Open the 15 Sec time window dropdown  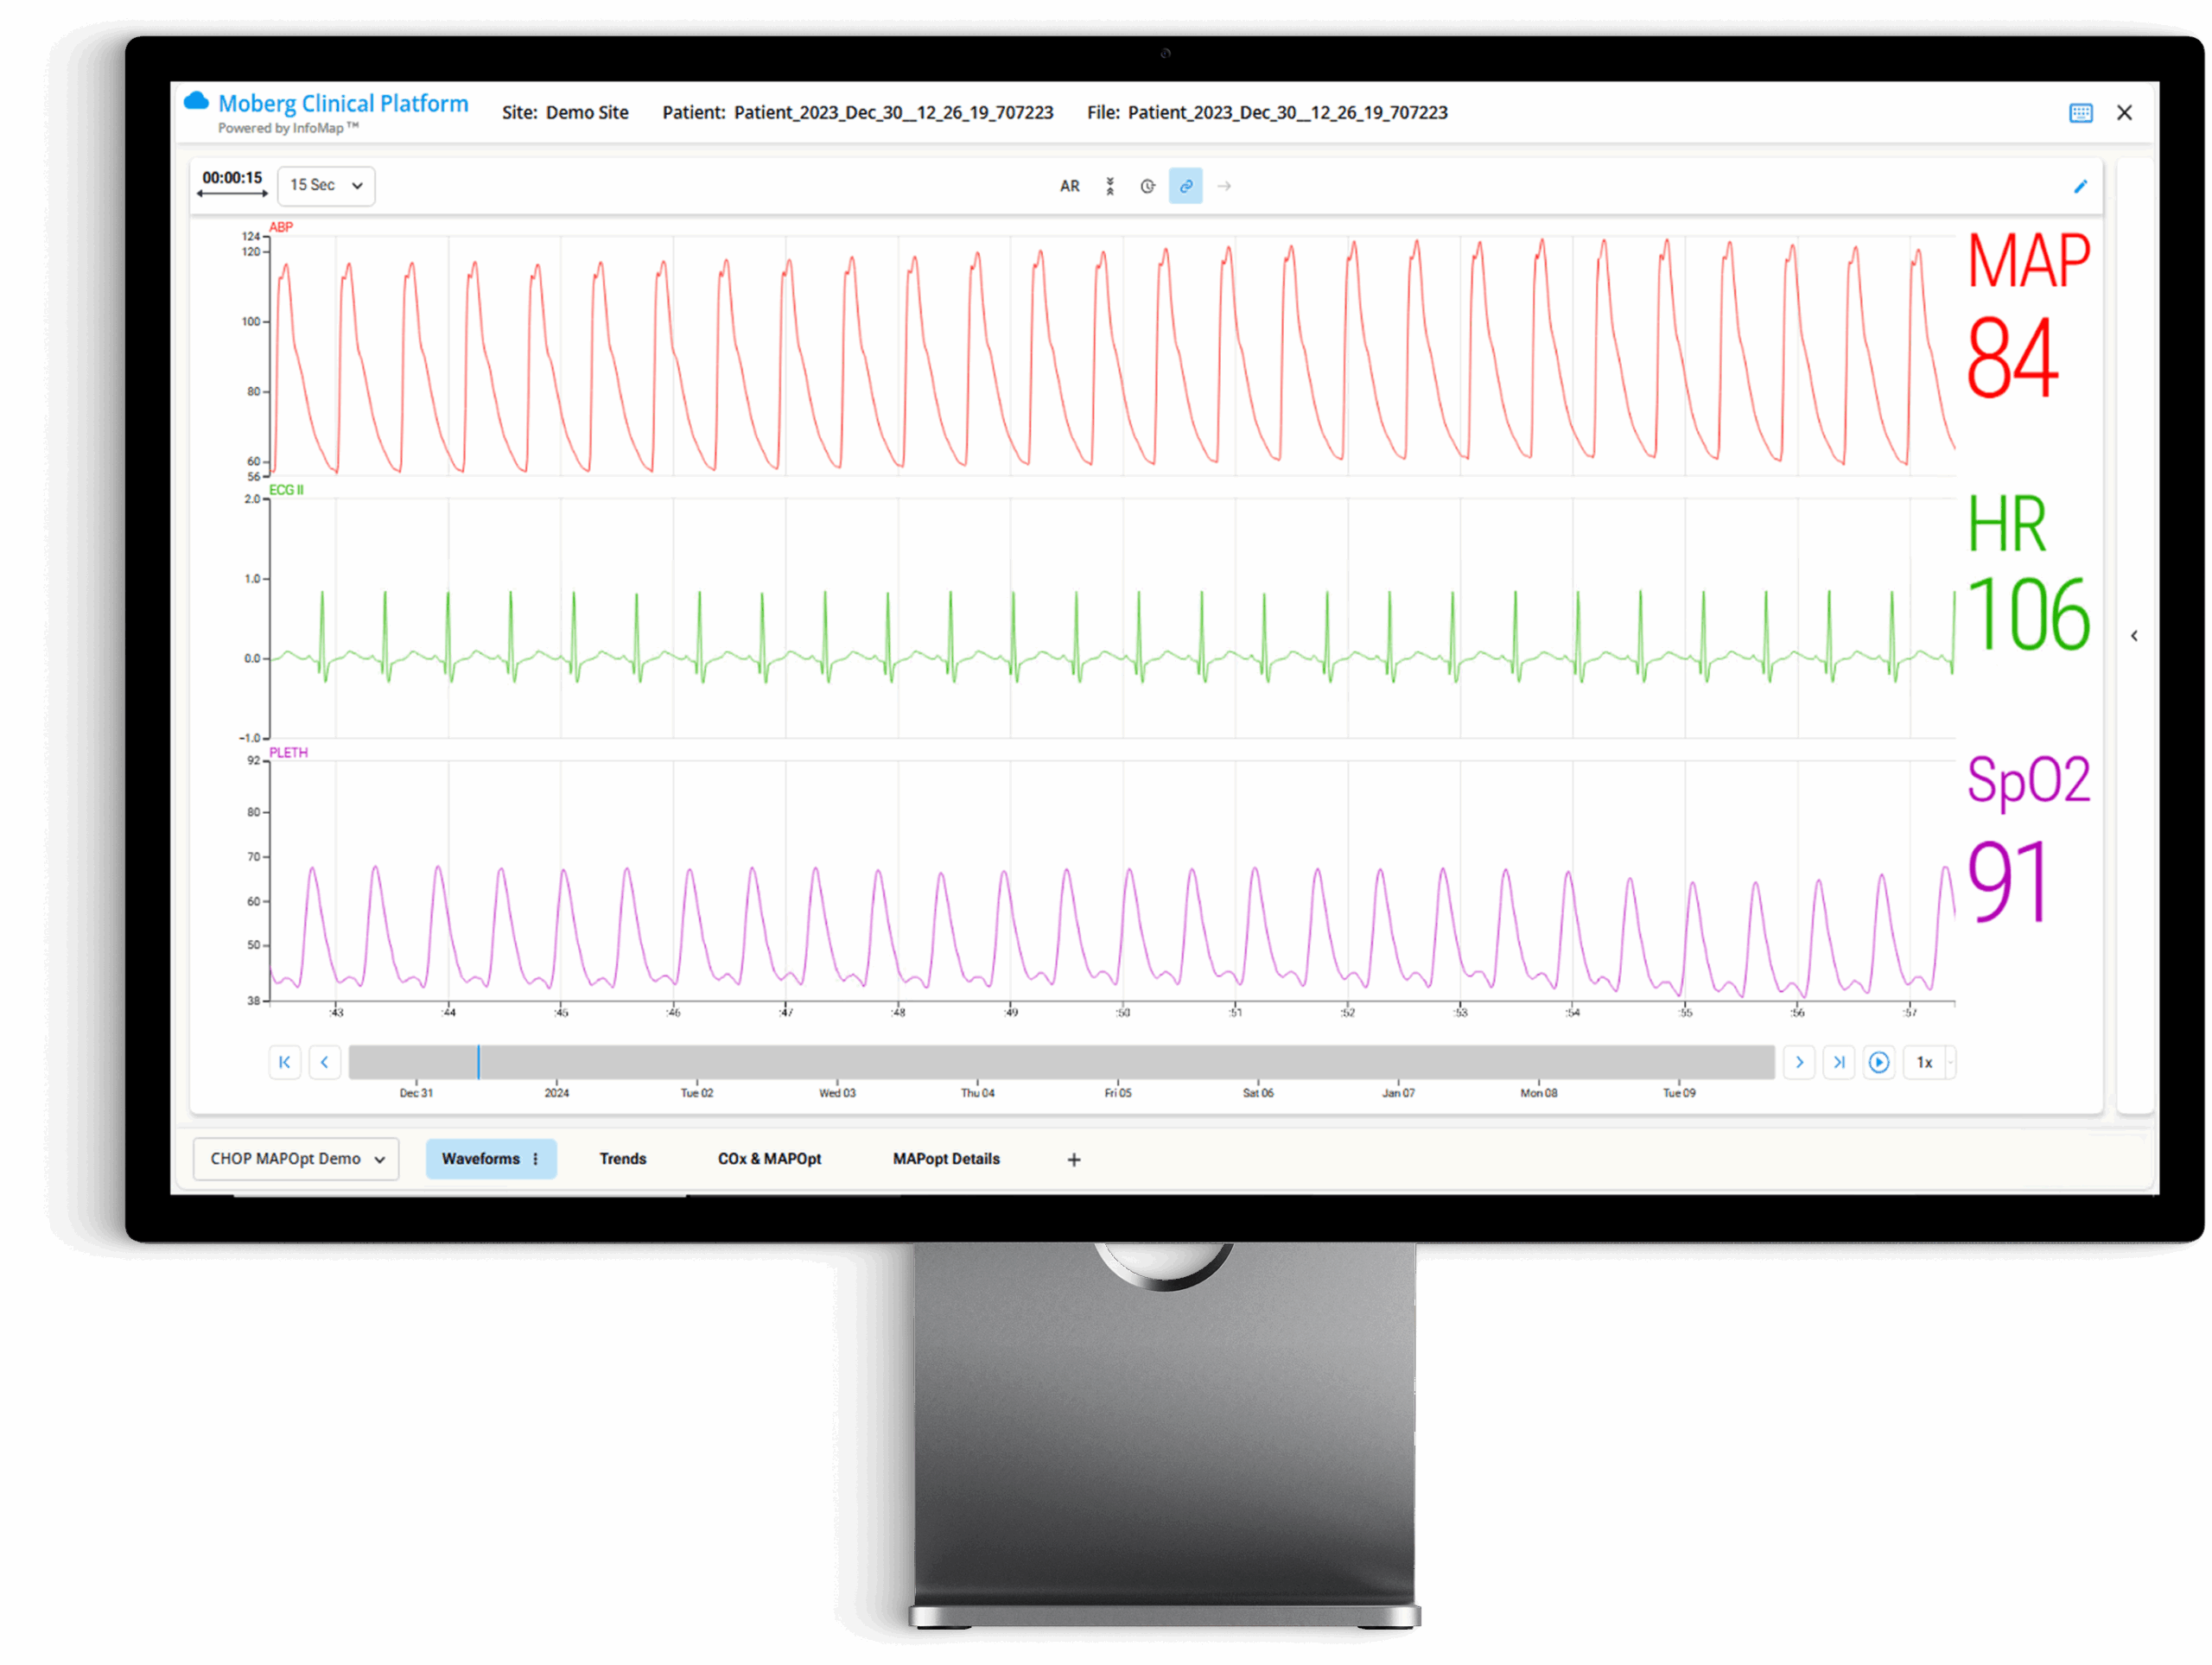[326, 186]
